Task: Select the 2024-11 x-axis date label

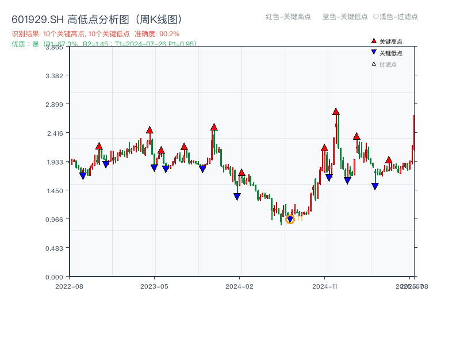Action: tap(326, 285)
